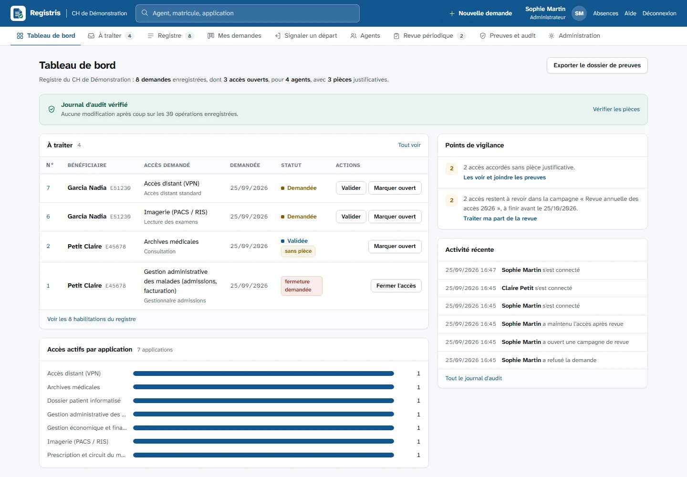The image size is (687, 477).
Task: Click the À traiter inbox icon
Action: click(91, 36)
